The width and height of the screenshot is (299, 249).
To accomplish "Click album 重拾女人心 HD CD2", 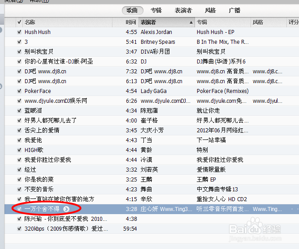I will click(222, 199).
